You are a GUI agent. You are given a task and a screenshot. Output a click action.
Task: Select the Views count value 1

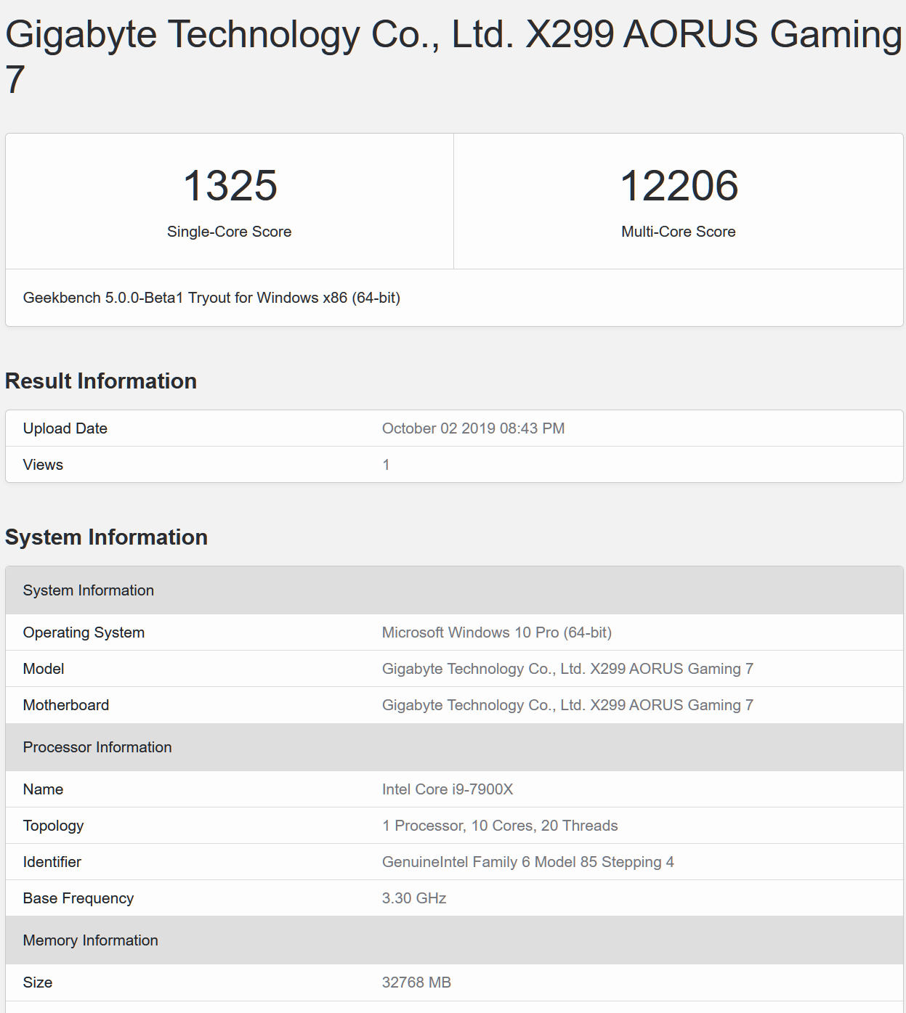386,465
